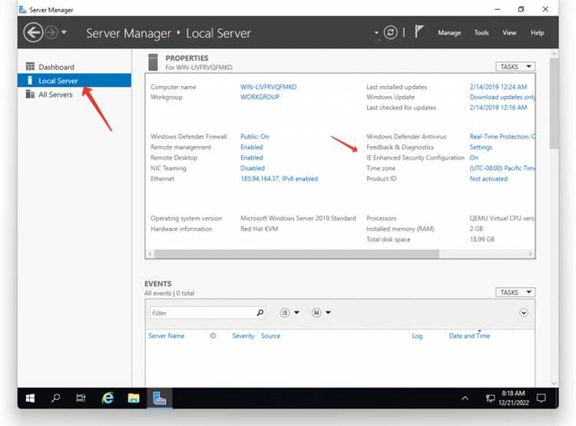Open the Manage menu
Screen dimensions: 576x426
449,33
